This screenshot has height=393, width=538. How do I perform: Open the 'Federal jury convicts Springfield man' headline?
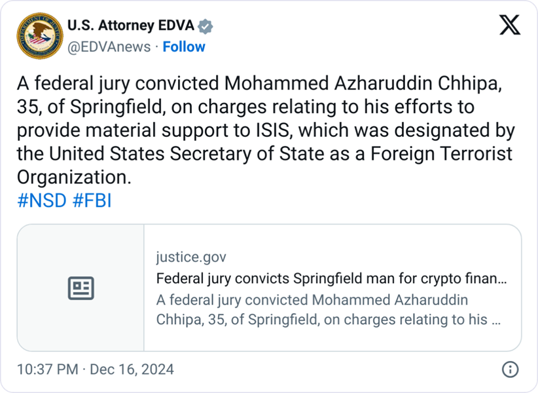point(331,279)
